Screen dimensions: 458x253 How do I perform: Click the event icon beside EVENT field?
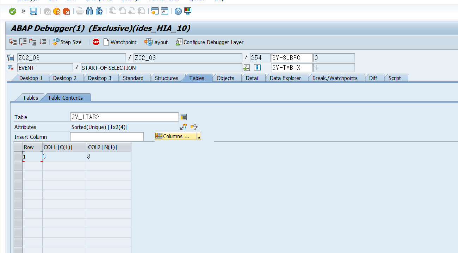pyautogui.click(x=11, y=68)
